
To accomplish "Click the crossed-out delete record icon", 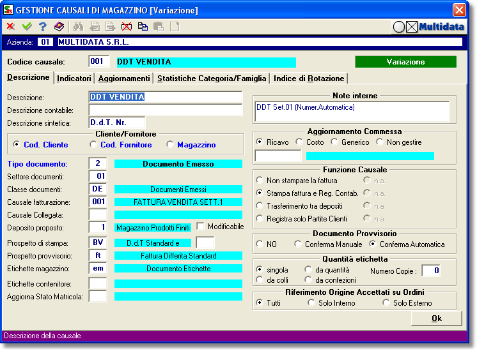I will coord(127,27).
